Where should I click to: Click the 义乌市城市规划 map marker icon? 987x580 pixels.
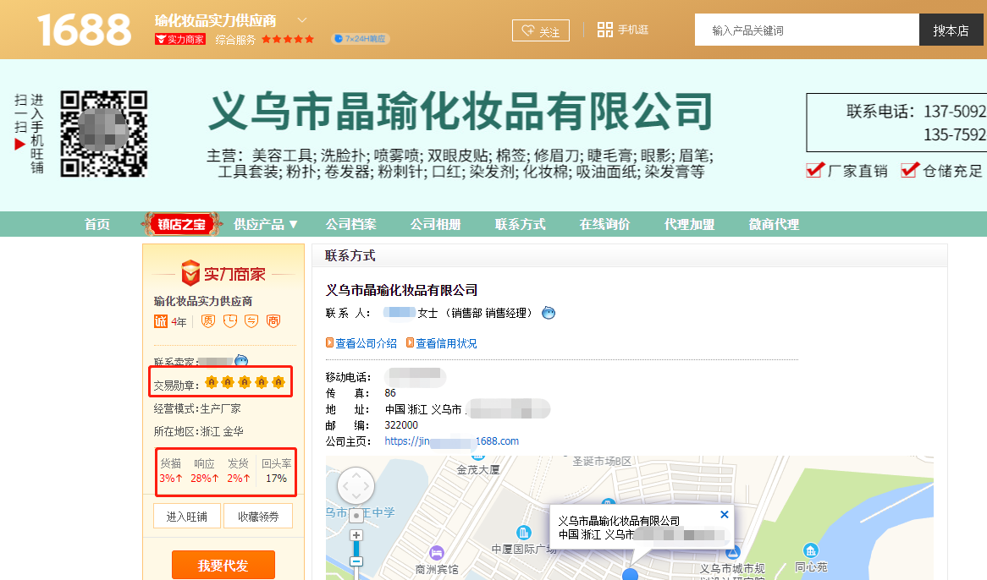[733, 553]
